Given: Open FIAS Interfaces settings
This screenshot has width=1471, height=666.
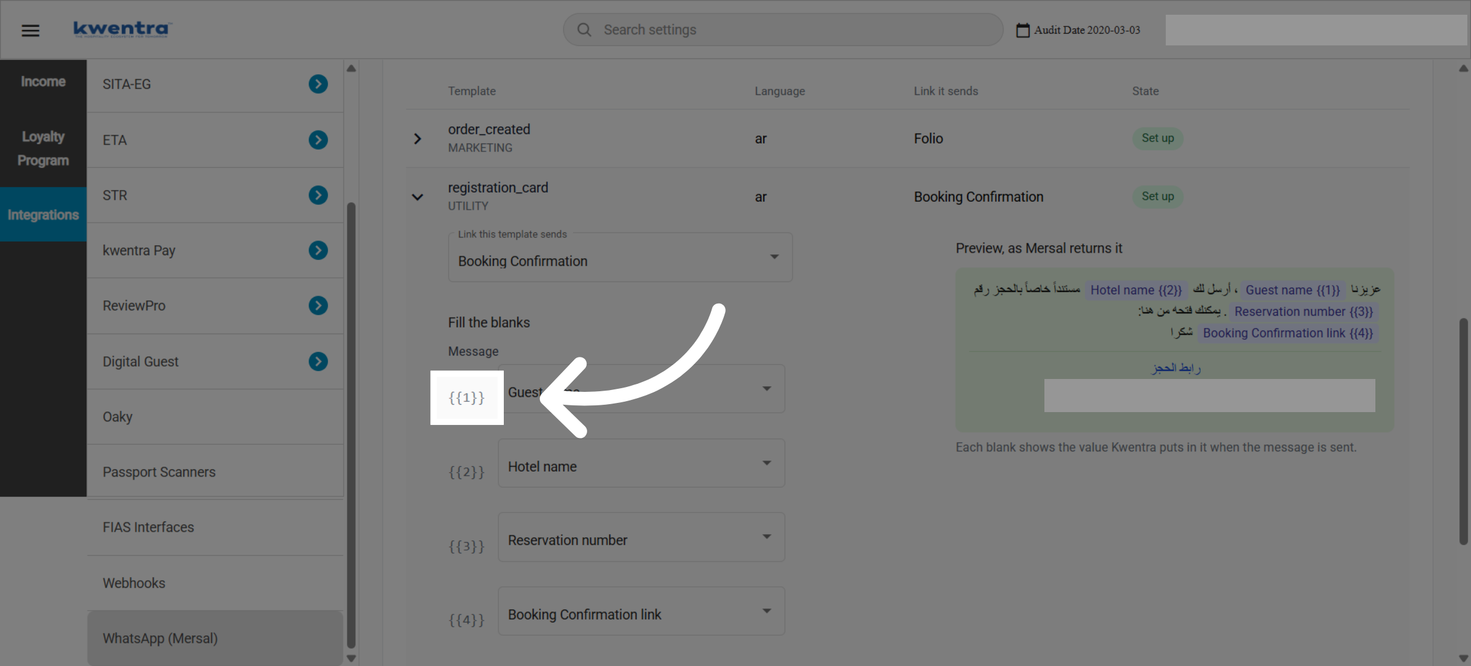Looking at the screenshot, I should click(215, 527).
